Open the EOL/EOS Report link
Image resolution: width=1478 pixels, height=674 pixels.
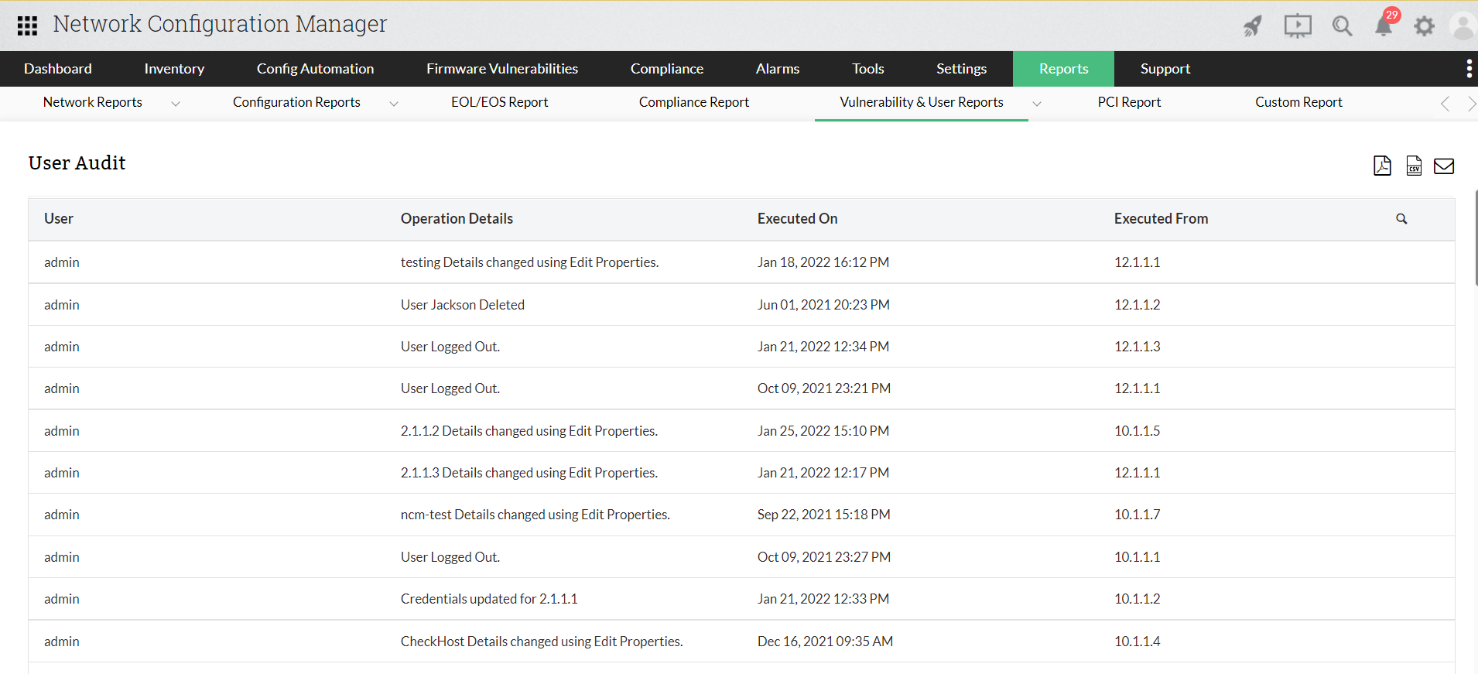pos(499,102)
